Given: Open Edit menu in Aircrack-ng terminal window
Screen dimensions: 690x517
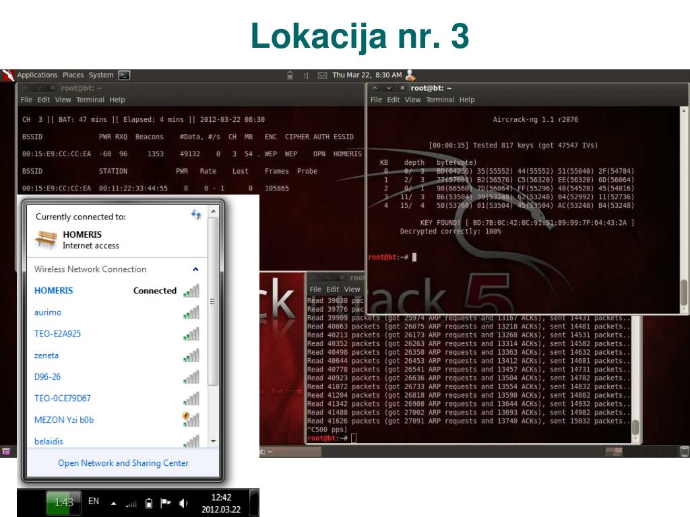Looking at the screenshot, I should click(x=394, y=100).
